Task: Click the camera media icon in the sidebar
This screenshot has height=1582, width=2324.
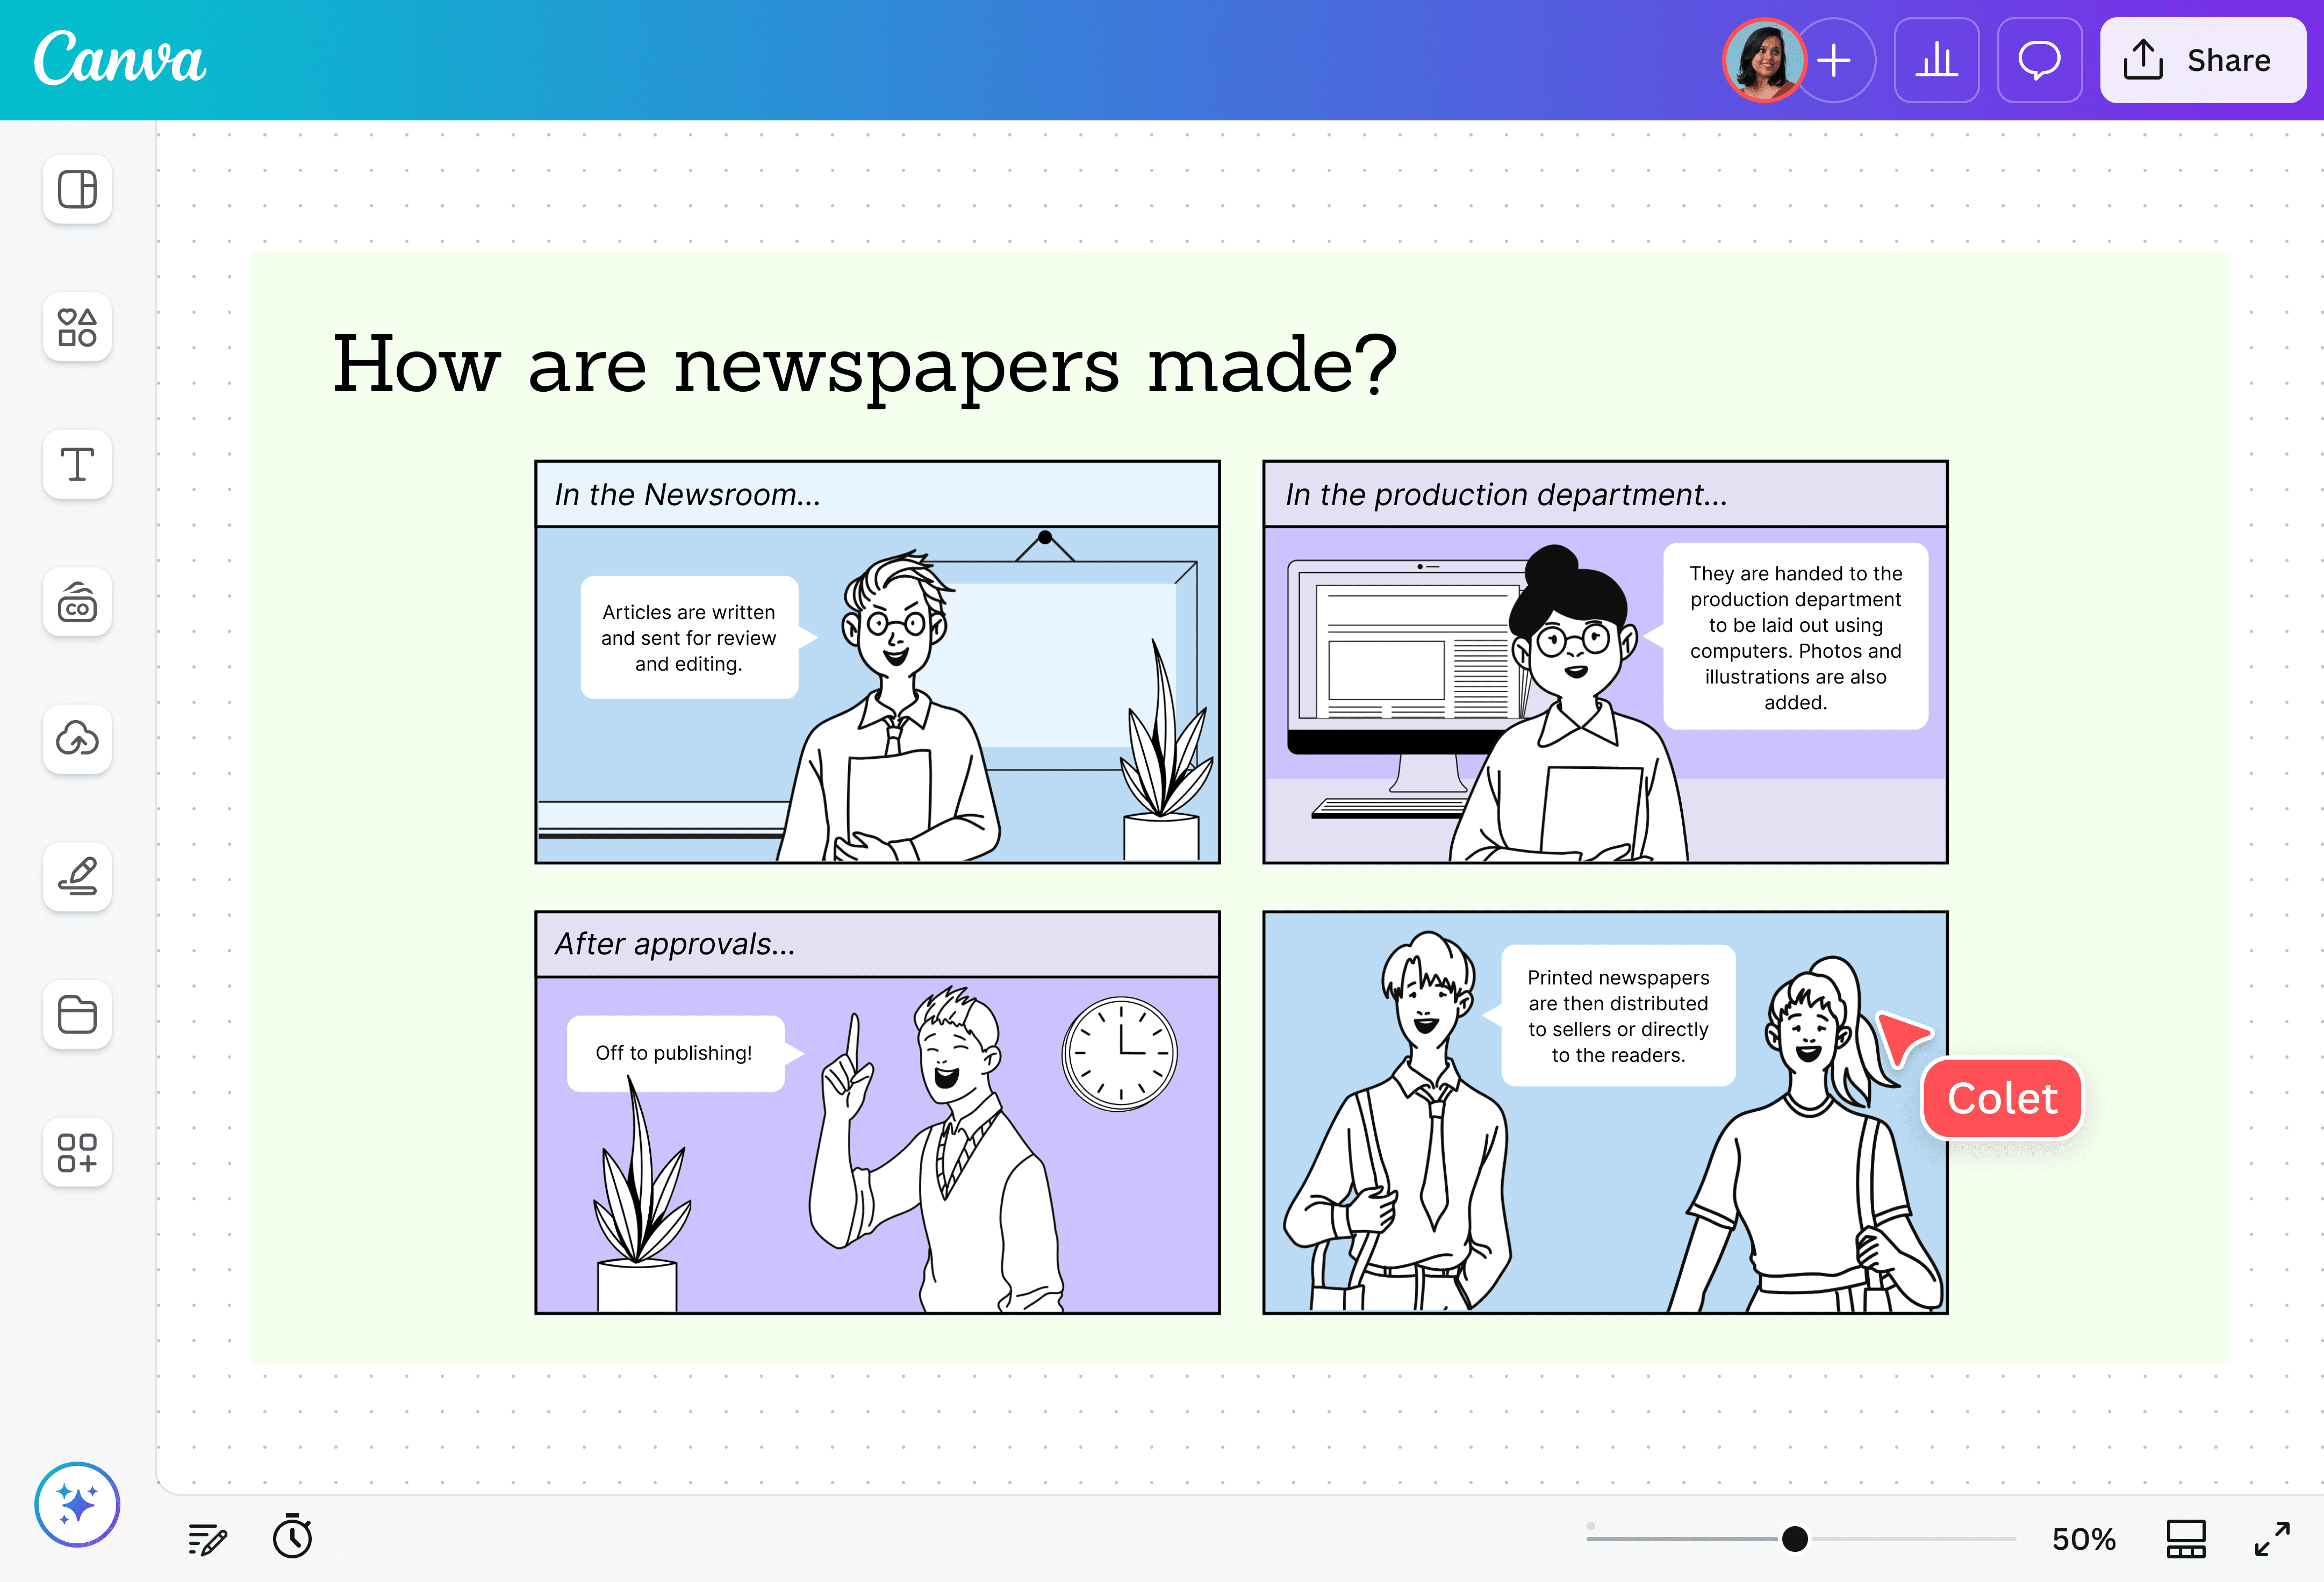Action: pos(77,602)
